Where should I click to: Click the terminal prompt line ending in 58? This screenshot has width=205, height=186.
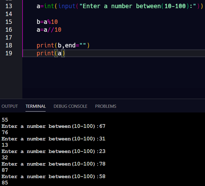click(53, 177)
